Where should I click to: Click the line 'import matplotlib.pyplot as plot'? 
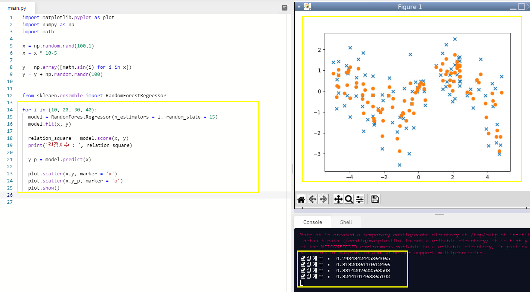pyautogui.click(x=68, y=17)
